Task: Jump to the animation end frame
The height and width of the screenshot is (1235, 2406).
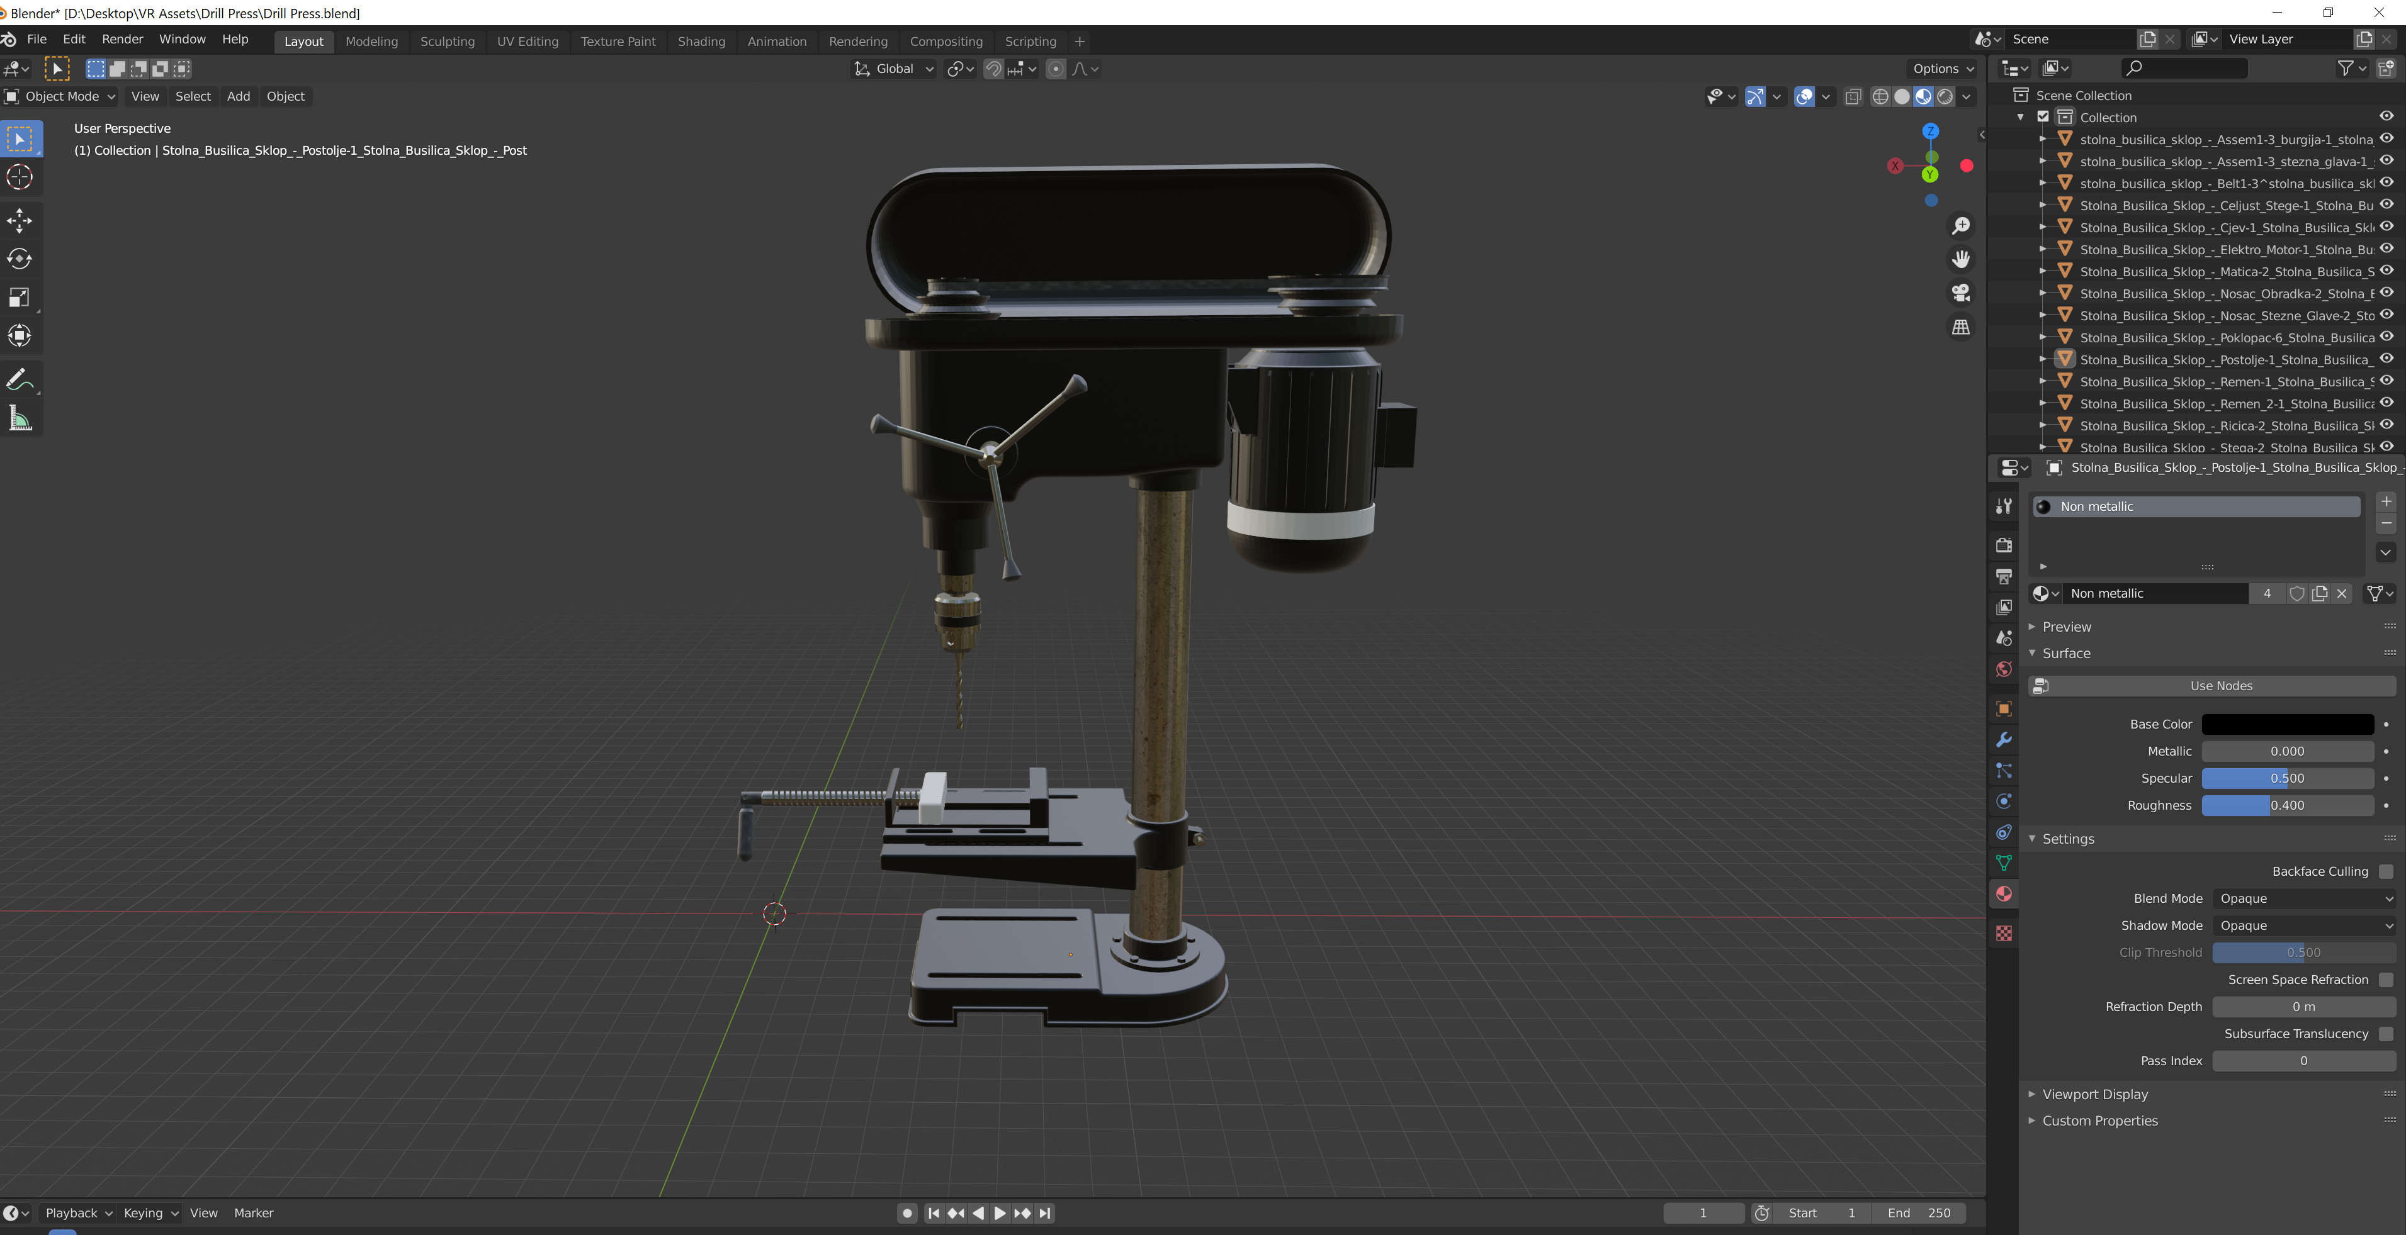Action: 1045,1214
